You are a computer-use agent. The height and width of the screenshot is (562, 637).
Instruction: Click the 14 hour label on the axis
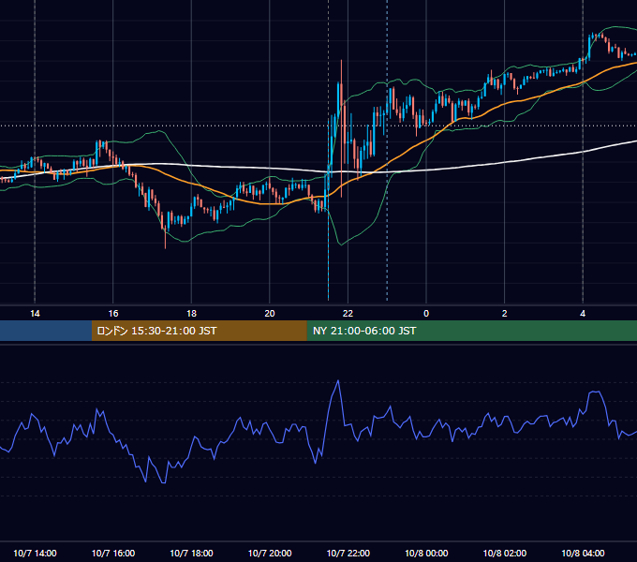[x=35, y=314]
